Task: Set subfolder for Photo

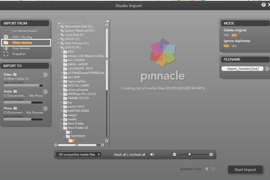Action: [14, 116]
